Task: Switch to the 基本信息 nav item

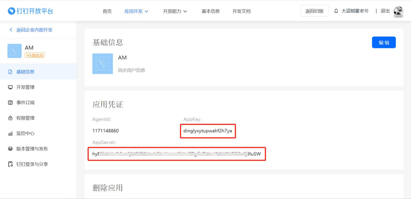Action: click(210, 11)
